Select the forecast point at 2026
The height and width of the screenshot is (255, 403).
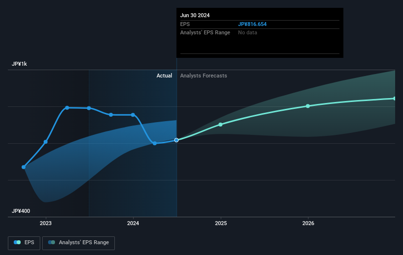point(308,106)
